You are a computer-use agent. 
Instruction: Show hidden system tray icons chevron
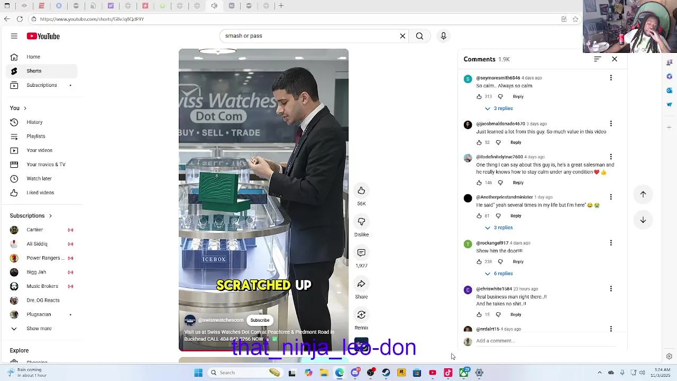[x=599, y=373]
